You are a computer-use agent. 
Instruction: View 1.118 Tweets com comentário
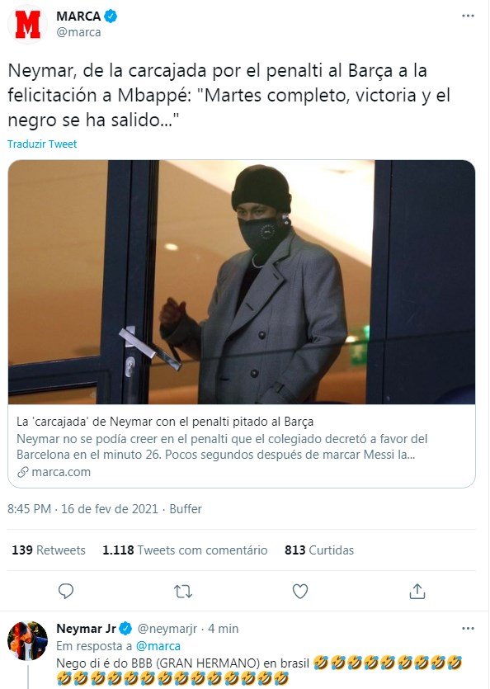click(185, 550)
